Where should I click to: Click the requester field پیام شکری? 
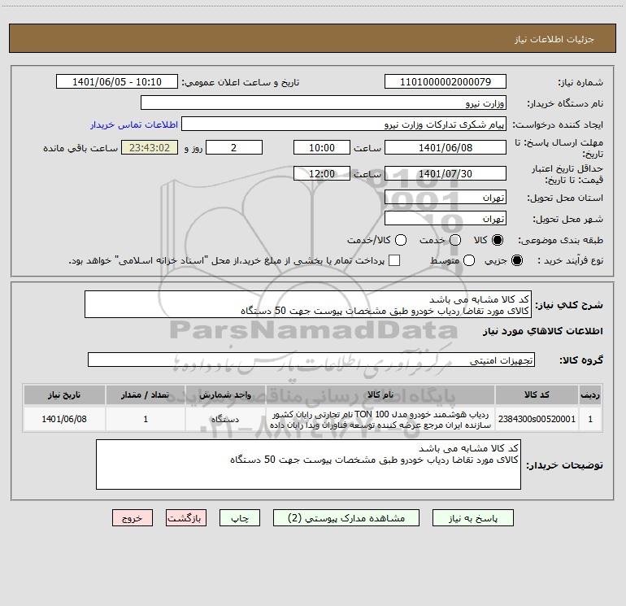344,124
